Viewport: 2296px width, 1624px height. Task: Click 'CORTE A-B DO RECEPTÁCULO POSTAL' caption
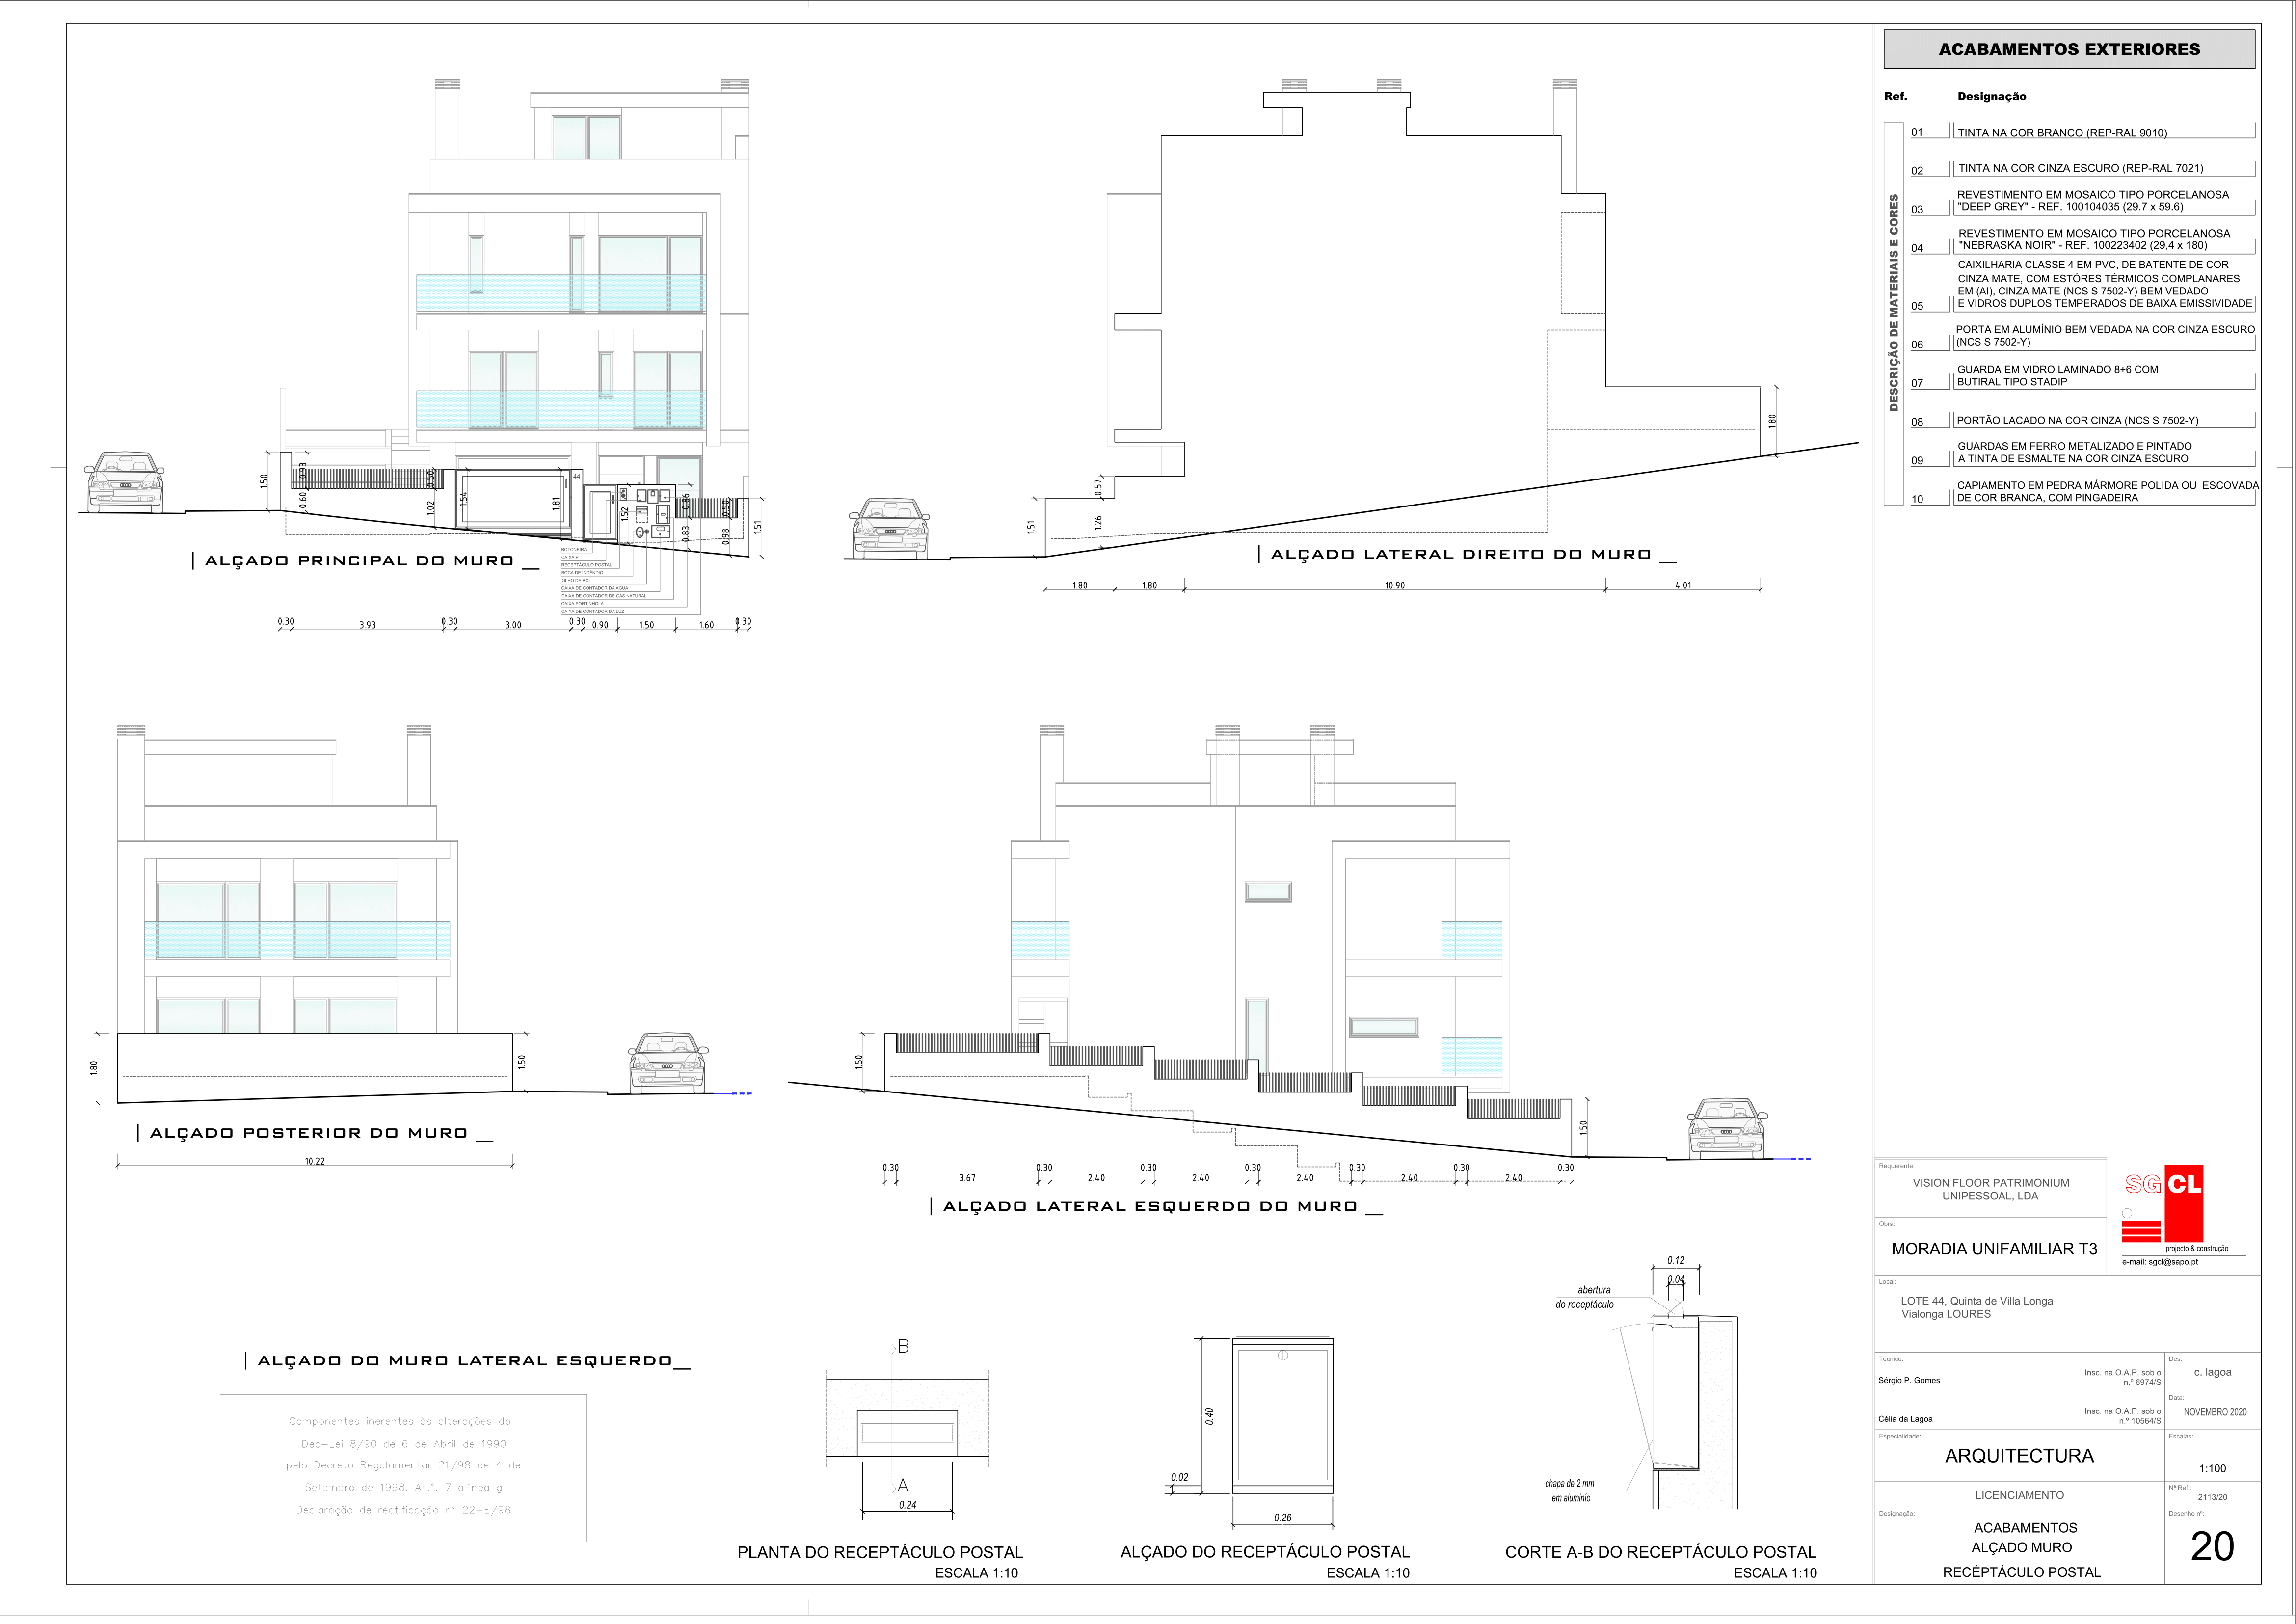pos(1661,1552)
